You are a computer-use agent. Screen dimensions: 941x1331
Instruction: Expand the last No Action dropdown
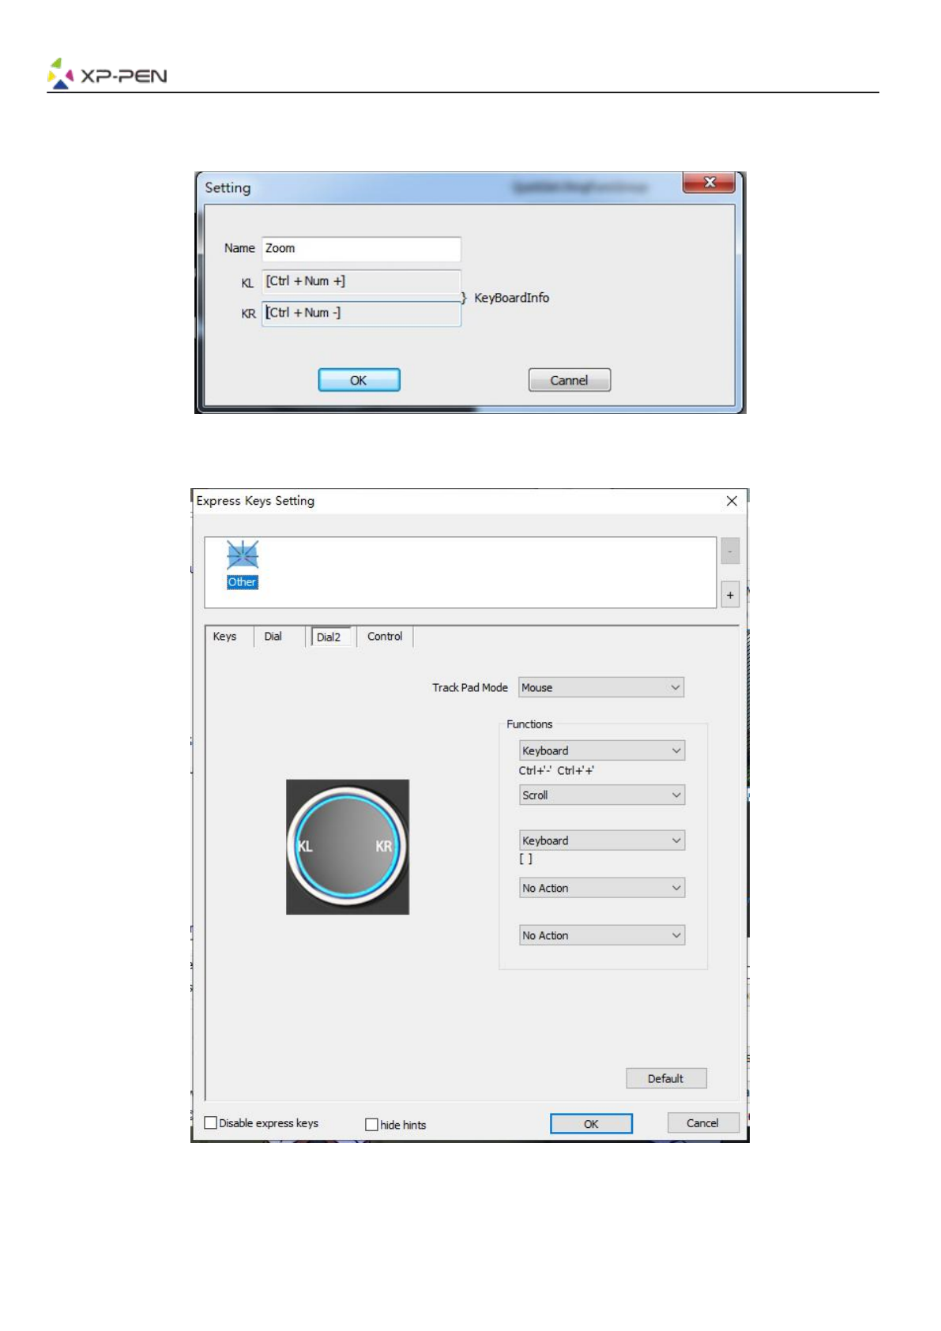click(x=601, y=935)
